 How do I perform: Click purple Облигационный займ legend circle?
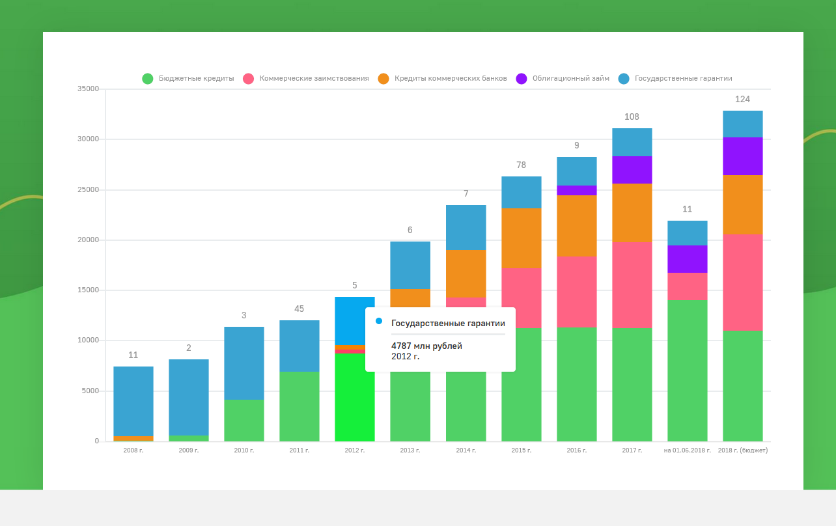pos(522,79)
